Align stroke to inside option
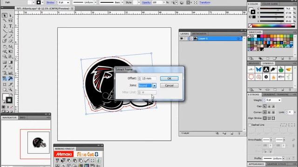Image resolution: width=298 pixels, height=167 pixels. tap(269, 118)
